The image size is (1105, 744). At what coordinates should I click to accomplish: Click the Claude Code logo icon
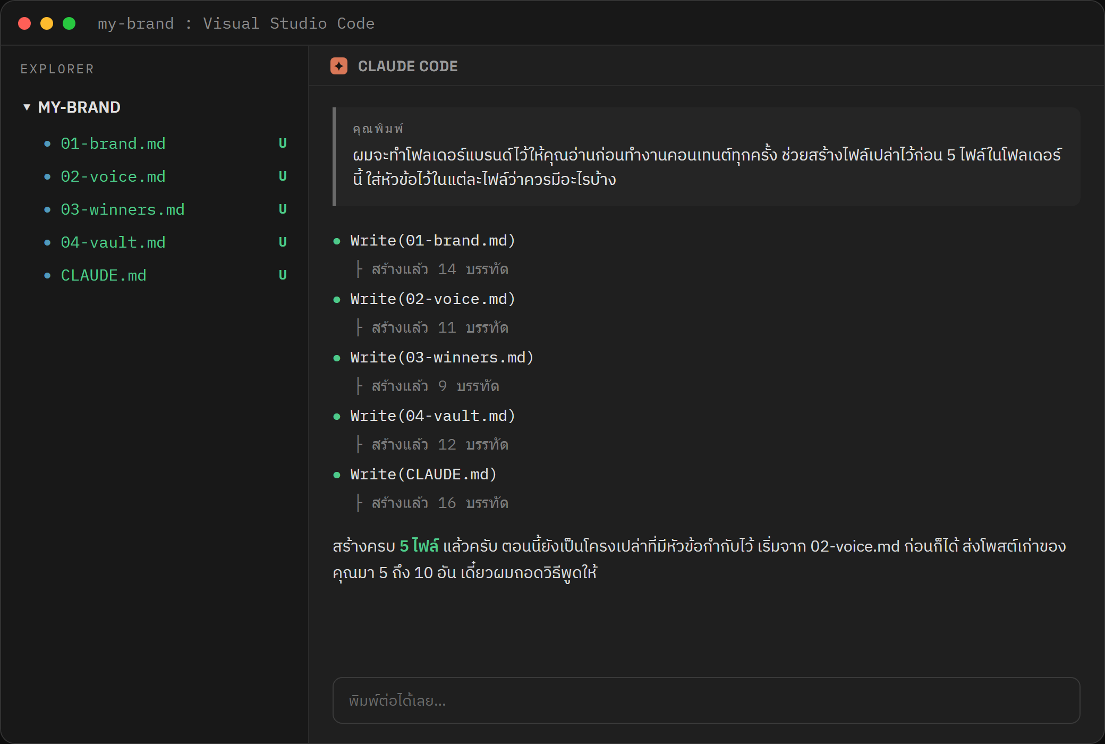click(x=339, y=66)
